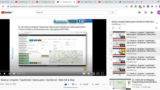Open more actions three-dot menu
Image resolution: width=160 pixels, height=90 pixels.
coord(104,84)
